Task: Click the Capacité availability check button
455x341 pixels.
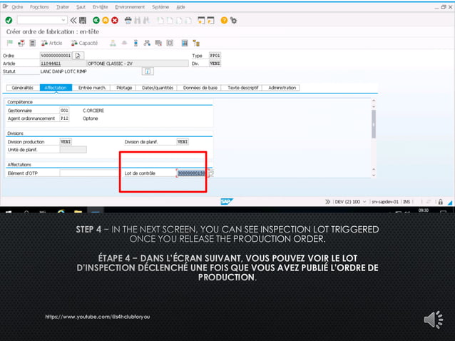Action: tap(84, 44)
